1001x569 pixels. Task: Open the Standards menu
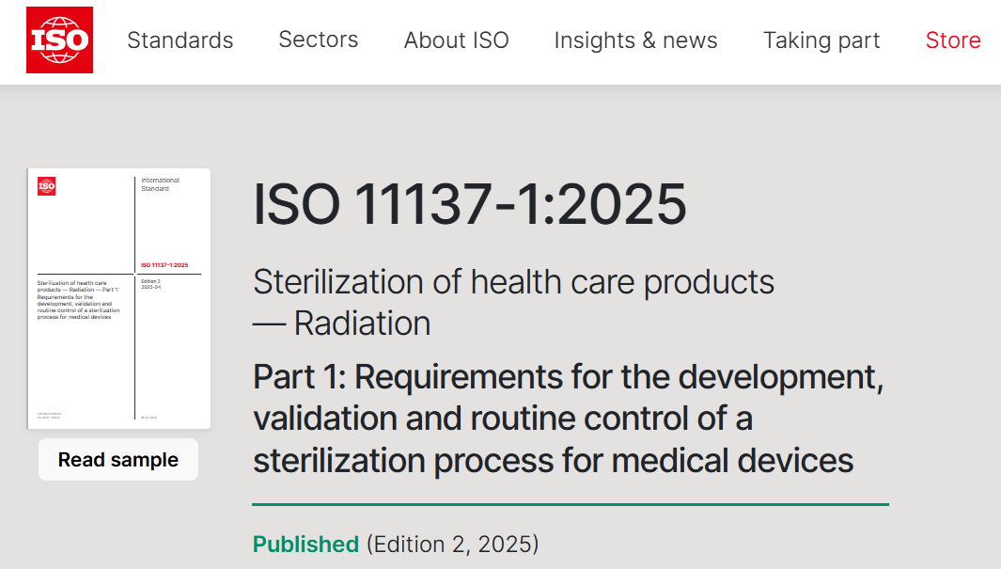point(180,40)
